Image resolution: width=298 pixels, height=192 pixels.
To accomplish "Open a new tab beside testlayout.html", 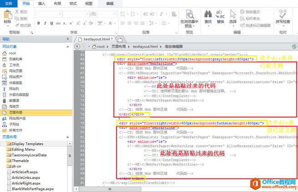I will 120,39.
